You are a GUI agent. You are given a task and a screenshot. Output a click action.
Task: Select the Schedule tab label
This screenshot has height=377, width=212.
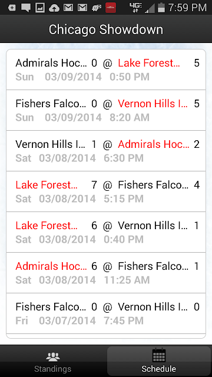[x=158, y=369]
